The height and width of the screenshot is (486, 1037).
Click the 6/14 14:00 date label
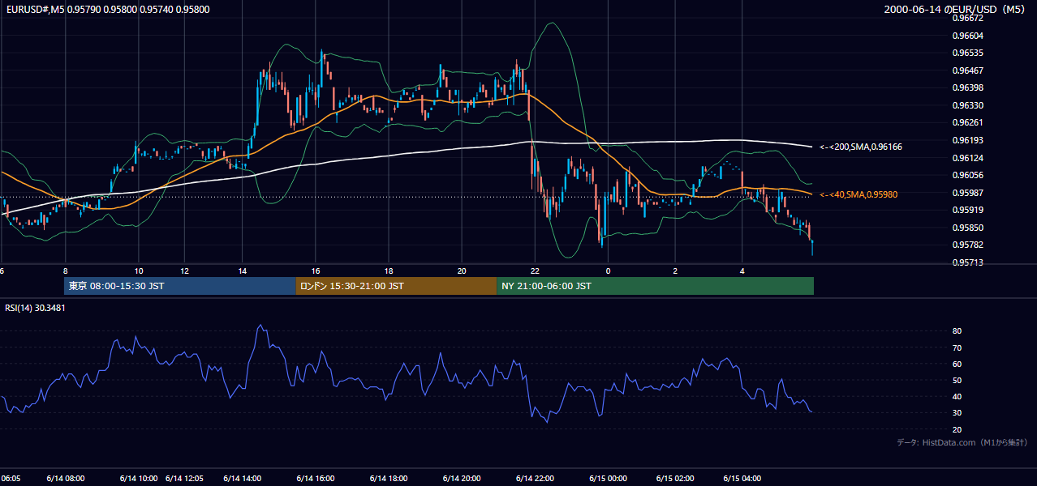coord(243,478)
